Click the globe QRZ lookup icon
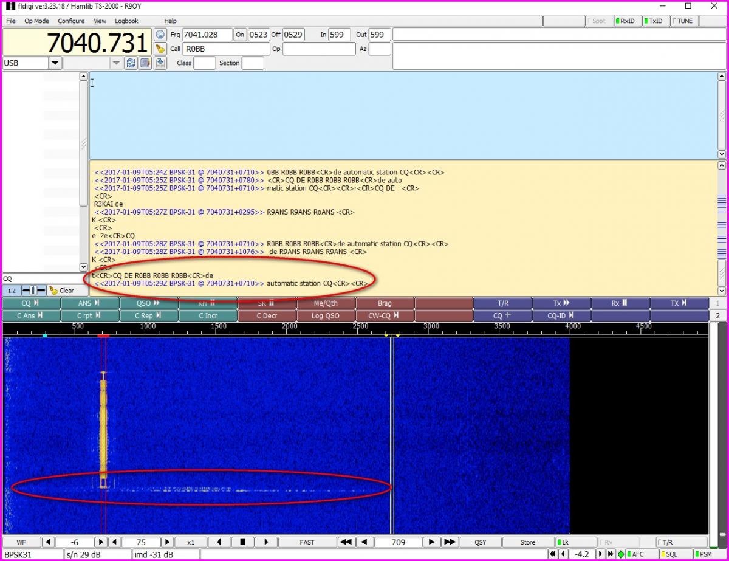The width and height of the screenshot is (729, 561). [160, 35]
